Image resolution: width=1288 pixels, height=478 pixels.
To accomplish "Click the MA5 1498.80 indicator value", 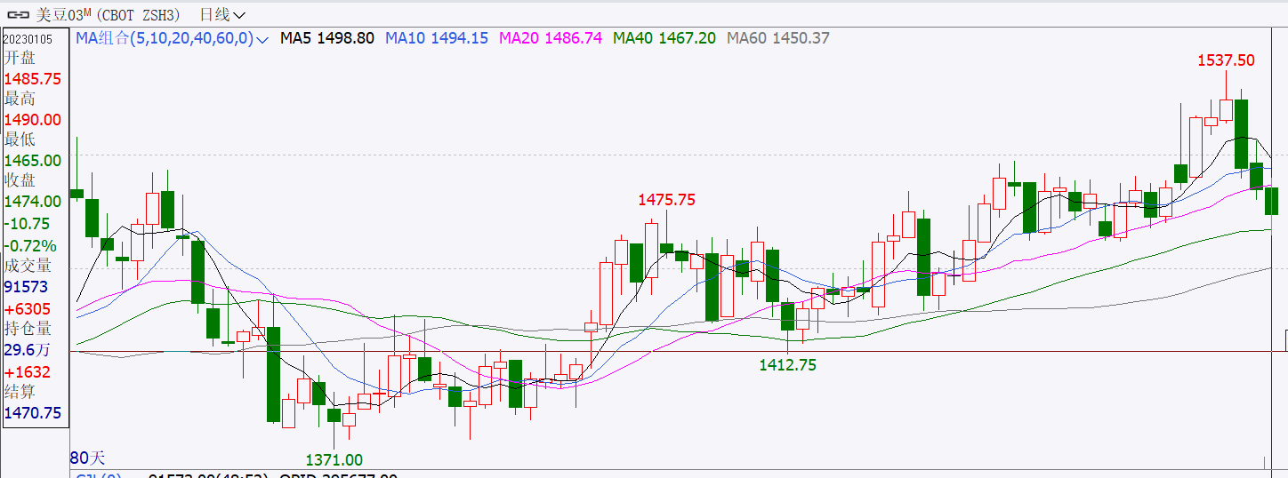I will click(327, 38).
